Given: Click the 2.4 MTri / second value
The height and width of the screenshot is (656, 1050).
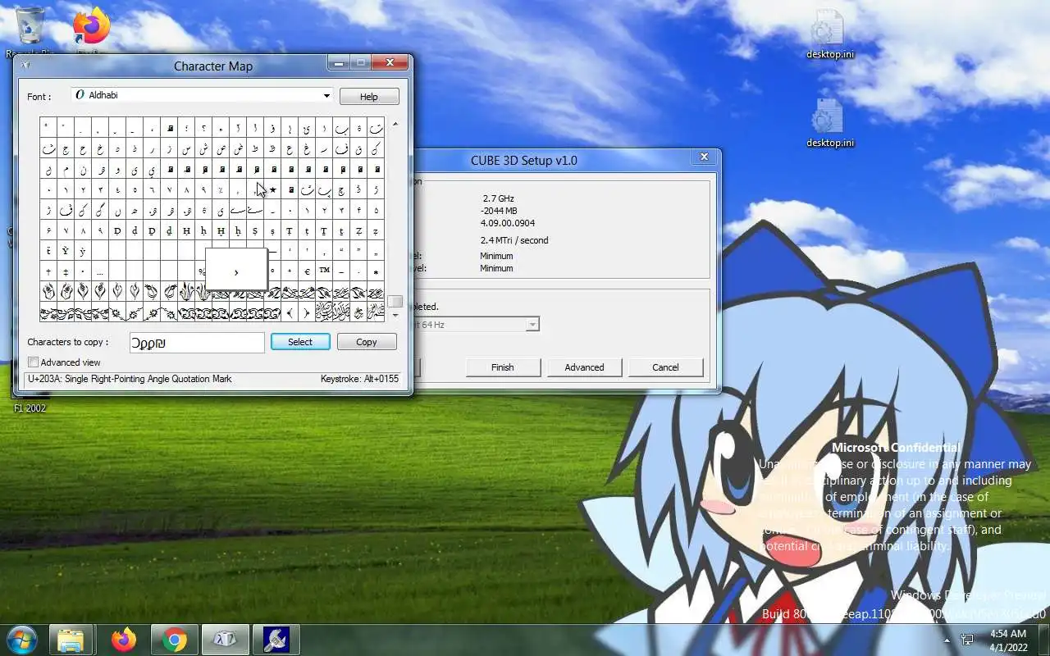Looking at the screenshot, I should (514, 240).
